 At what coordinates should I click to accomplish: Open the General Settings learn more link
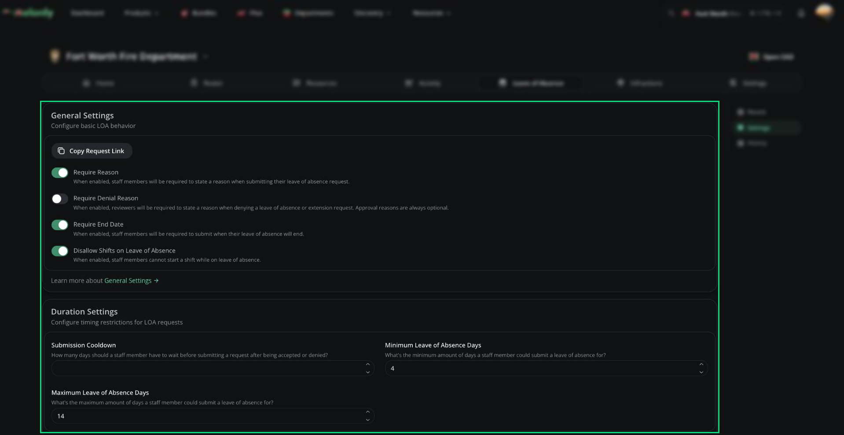(132, 281)
